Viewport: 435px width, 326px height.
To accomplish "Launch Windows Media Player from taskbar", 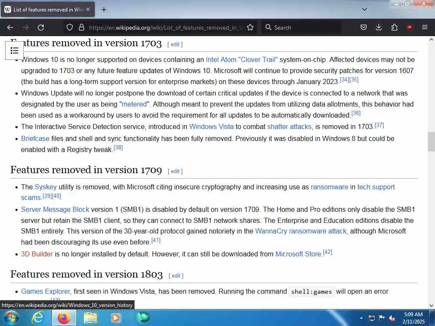I will 116,318.
